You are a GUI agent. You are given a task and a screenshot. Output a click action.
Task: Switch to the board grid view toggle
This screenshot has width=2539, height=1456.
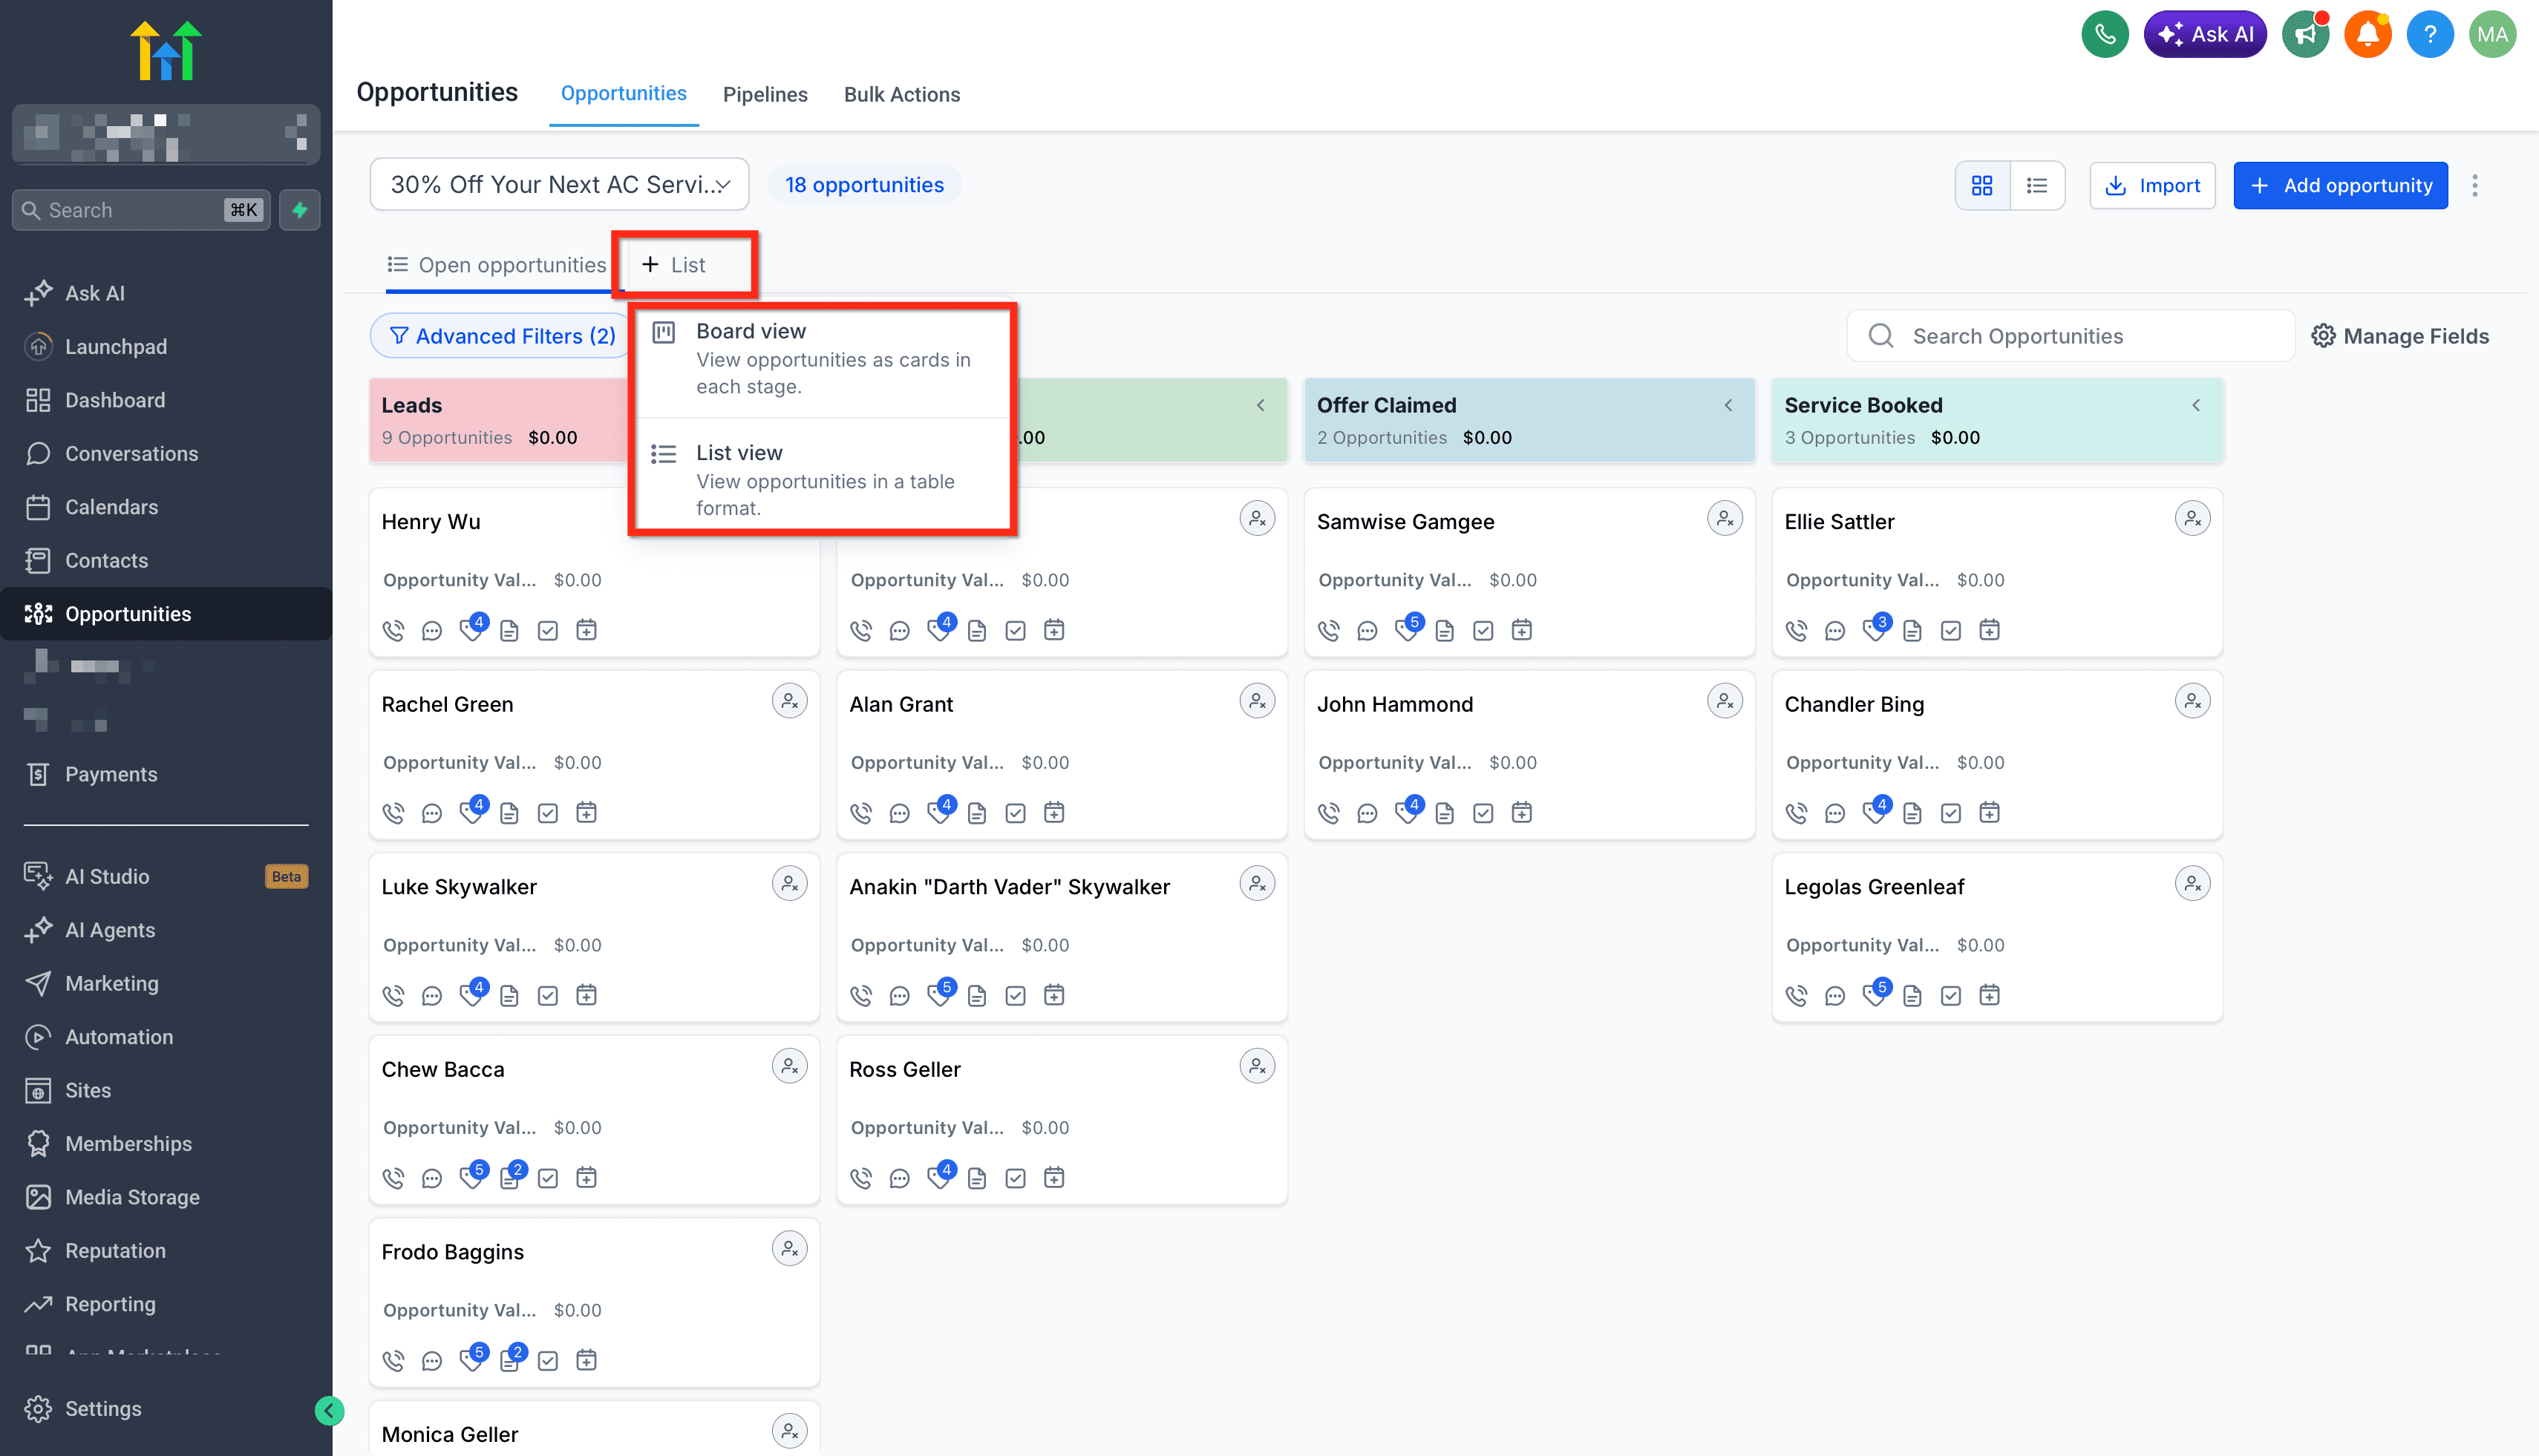point(1981,186)
